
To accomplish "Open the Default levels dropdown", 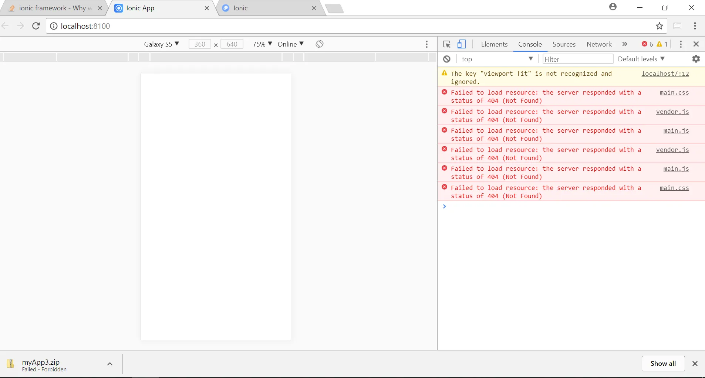I will coord(641,59).
